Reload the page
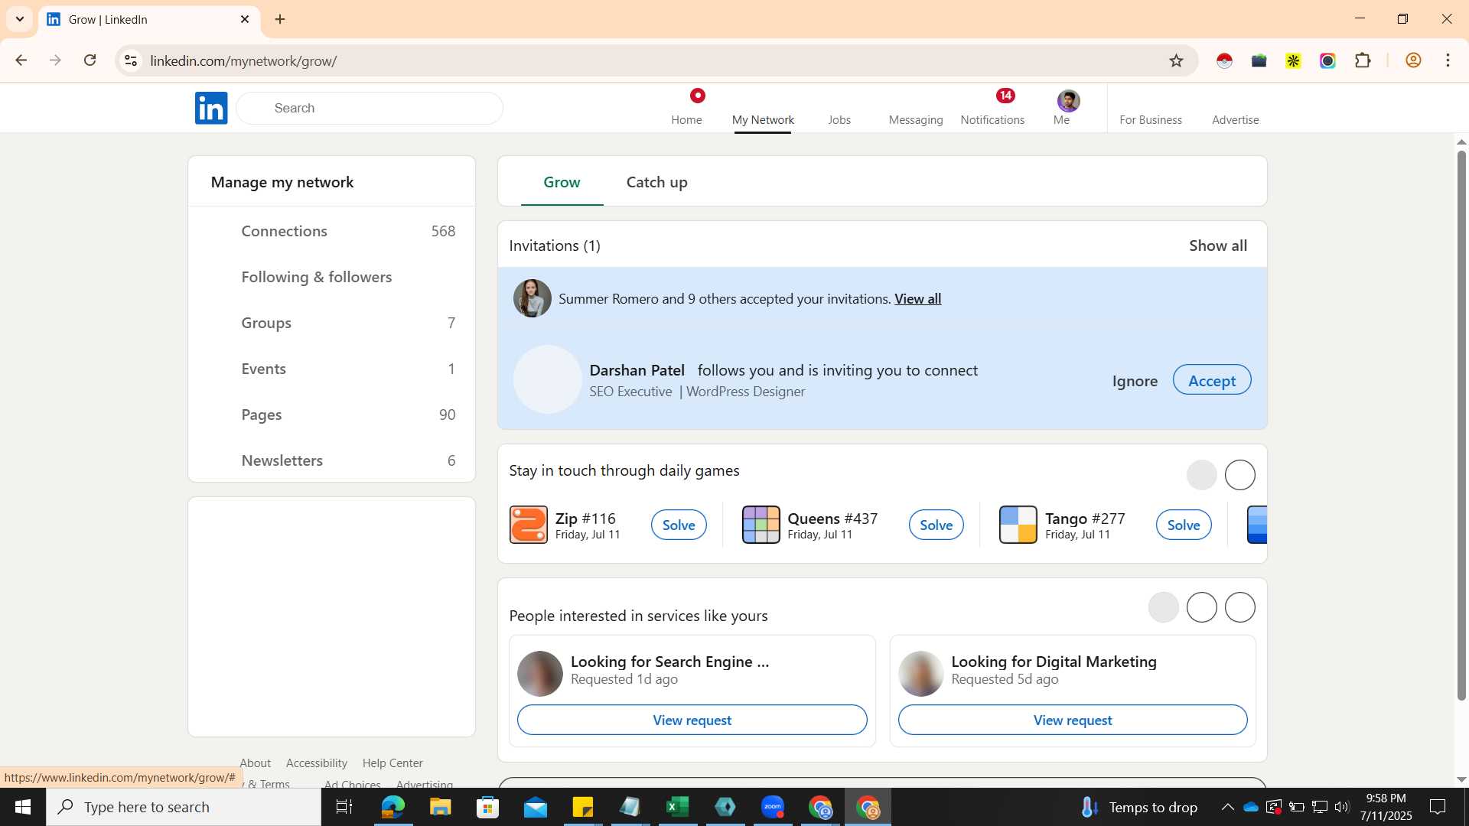1469x826 pixels. pyautogui.click(x=90, y=60)
